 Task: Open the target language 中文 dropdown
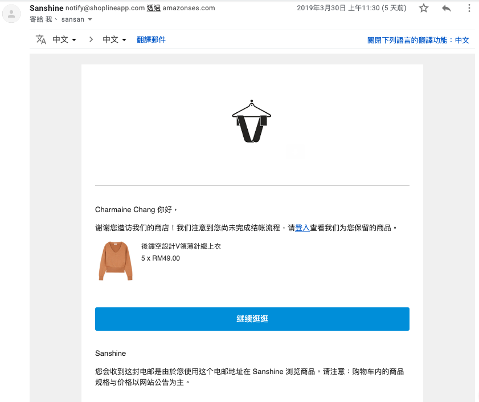click(114, 39)
